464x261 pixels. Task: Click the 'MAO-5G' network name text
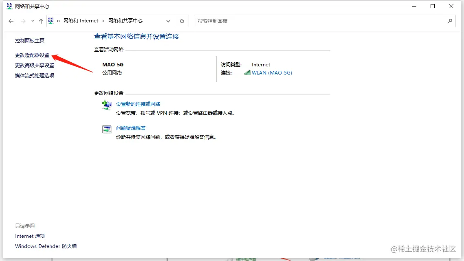coord(113,64)
